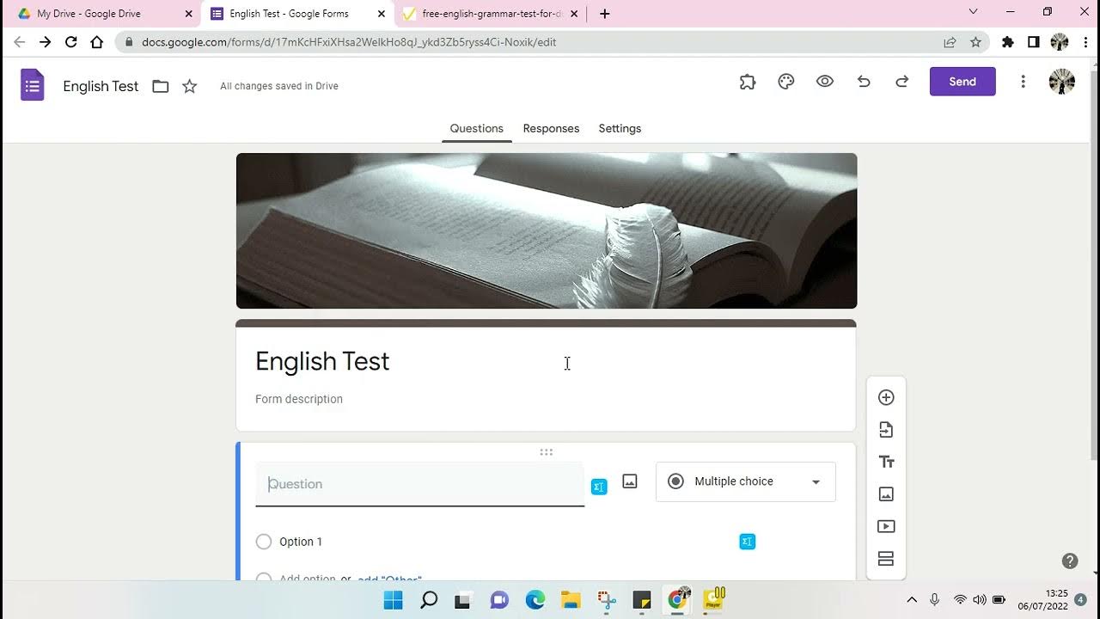
Task: Rename form title in top bar
Action: point(101,86)
